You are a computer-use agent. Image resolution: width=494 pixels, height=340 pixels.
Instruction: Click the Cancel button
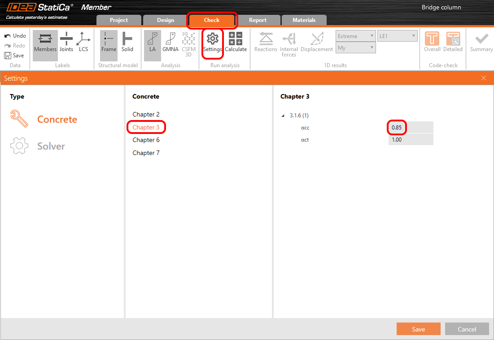(467, 329)
